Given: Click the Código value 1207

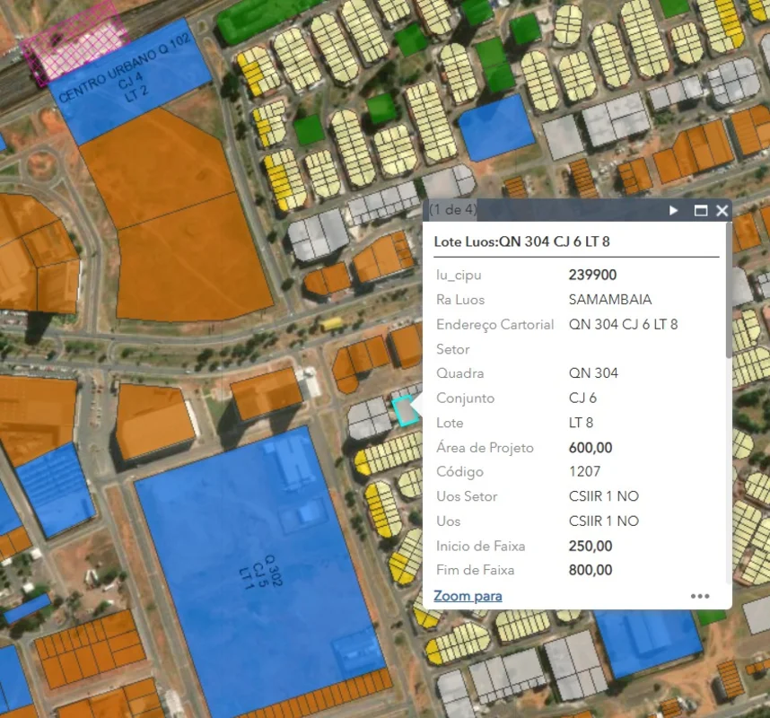Looking at the screenshot, I should 584,471.
